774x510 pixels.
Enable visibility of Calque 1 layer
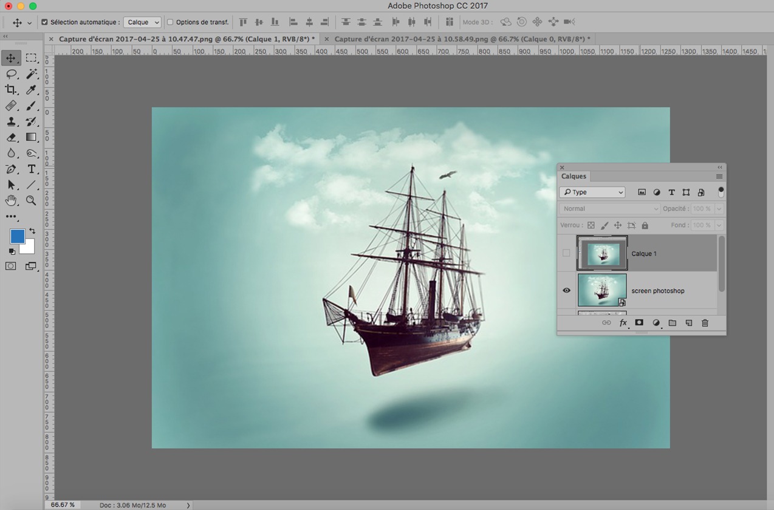[566, 253]
